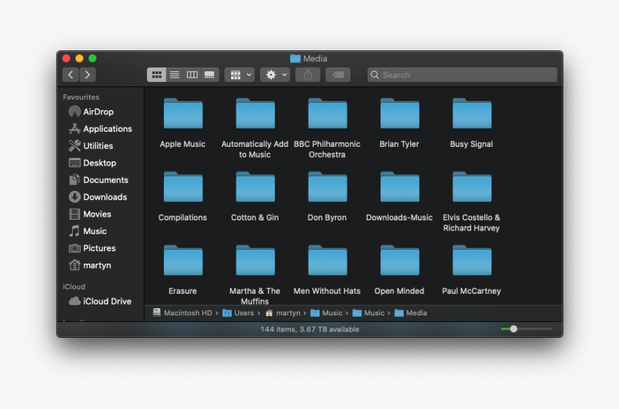This screenshot has width=619, height=409.
Task: Open Applications in the sidebar
Action: tap(101, 129)
